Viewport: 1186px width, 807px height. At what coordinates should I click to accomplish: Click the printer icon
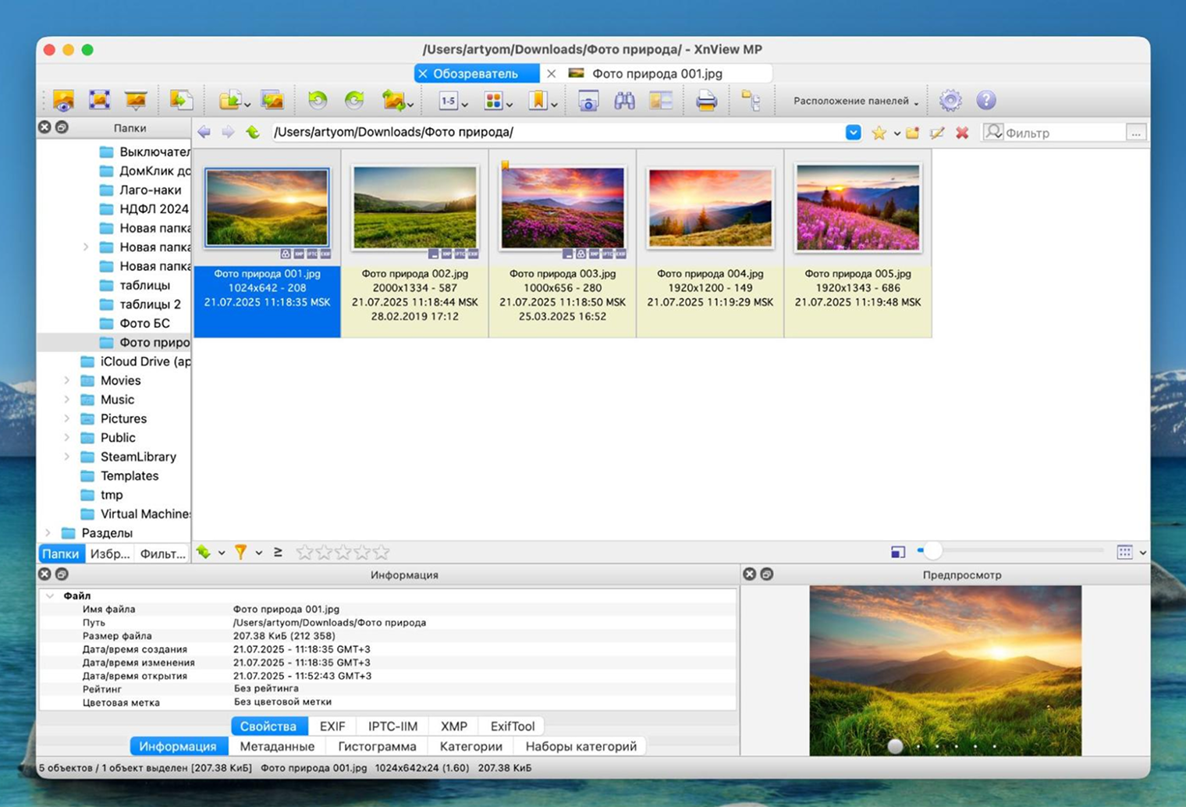(x=706, y=100)
